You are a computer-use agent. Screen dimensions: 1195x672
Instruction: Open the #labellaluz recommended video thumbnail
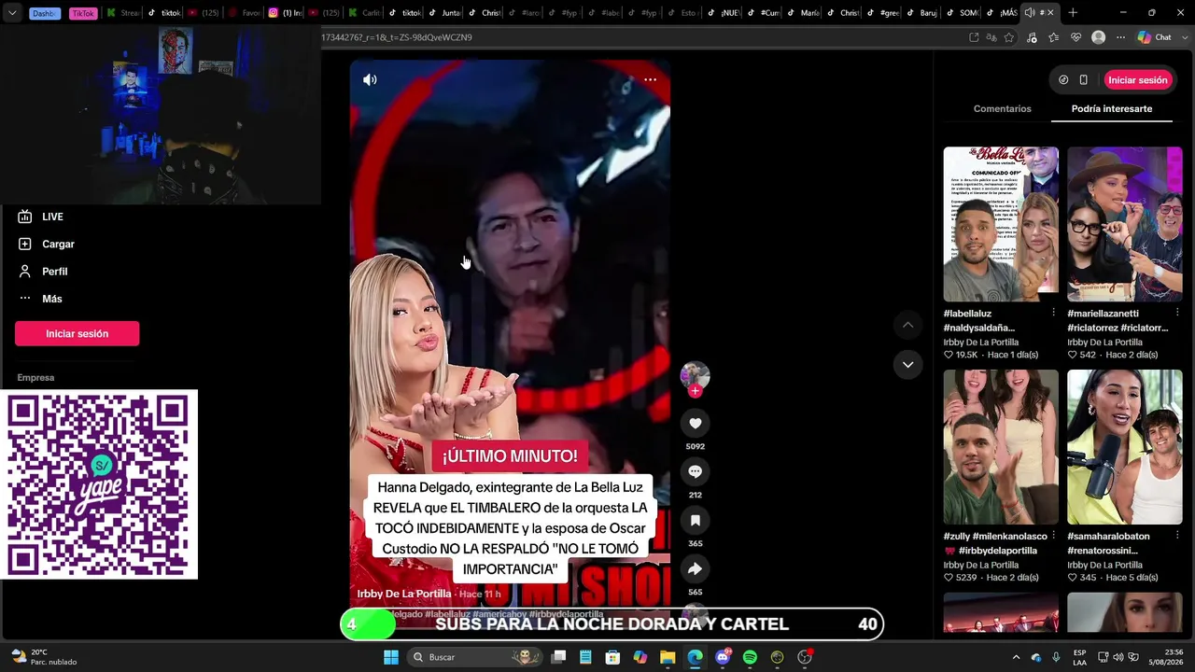1001,224
